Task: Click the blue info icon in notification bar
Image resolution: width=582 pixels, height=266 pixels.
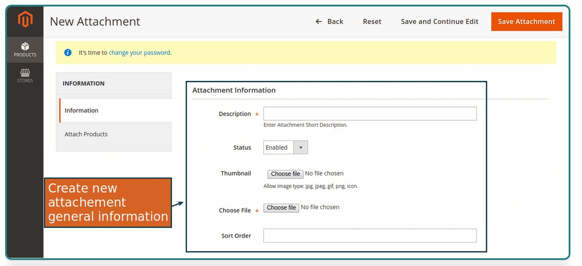Action: click(x=67, y=52)
